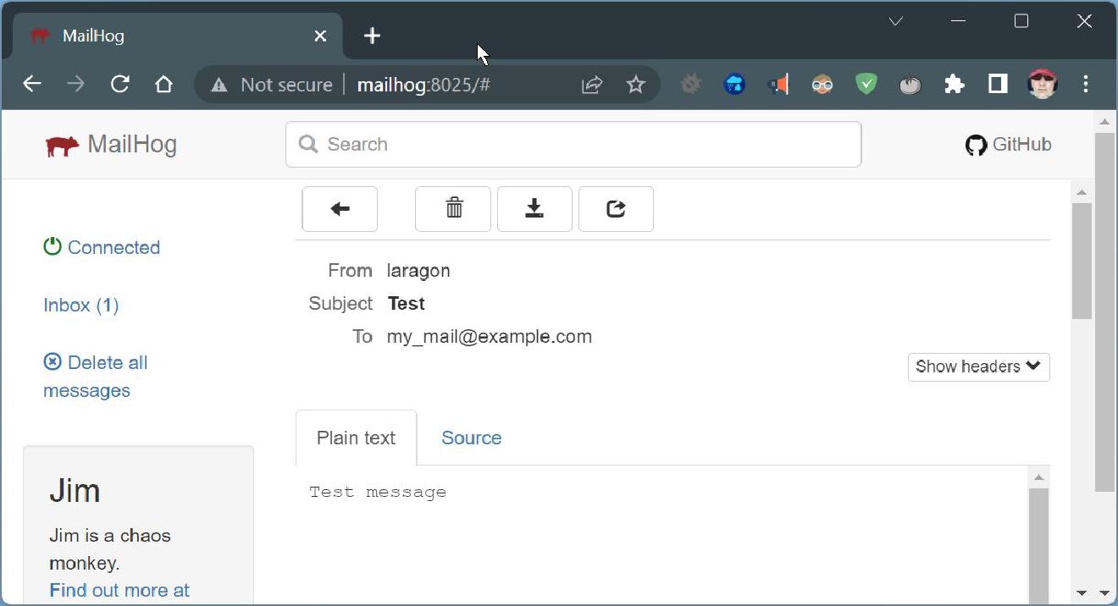Go back to inbox using back arrow button

[x=339, y=209]
